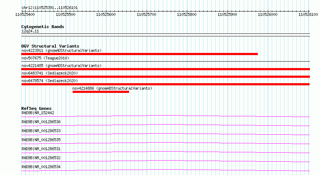Image resolution: width=320 pixels, height=175 pixels.
Task: Open transcript RAD9B|NM_001286535
Action: [41, 140]
